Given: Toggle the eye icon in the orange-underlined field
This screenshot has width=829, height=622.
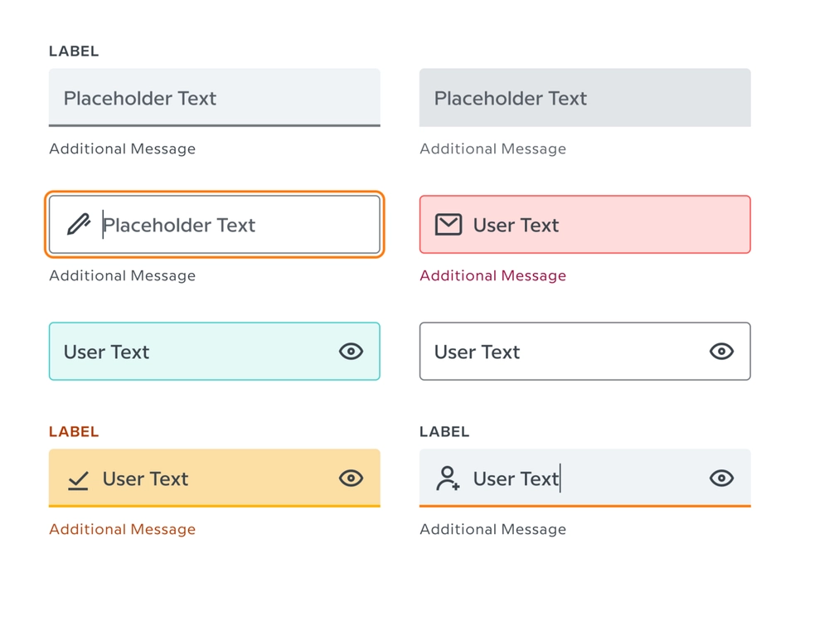Looking at the screenshot, I should pyautogui.click(x=722, y=479).
